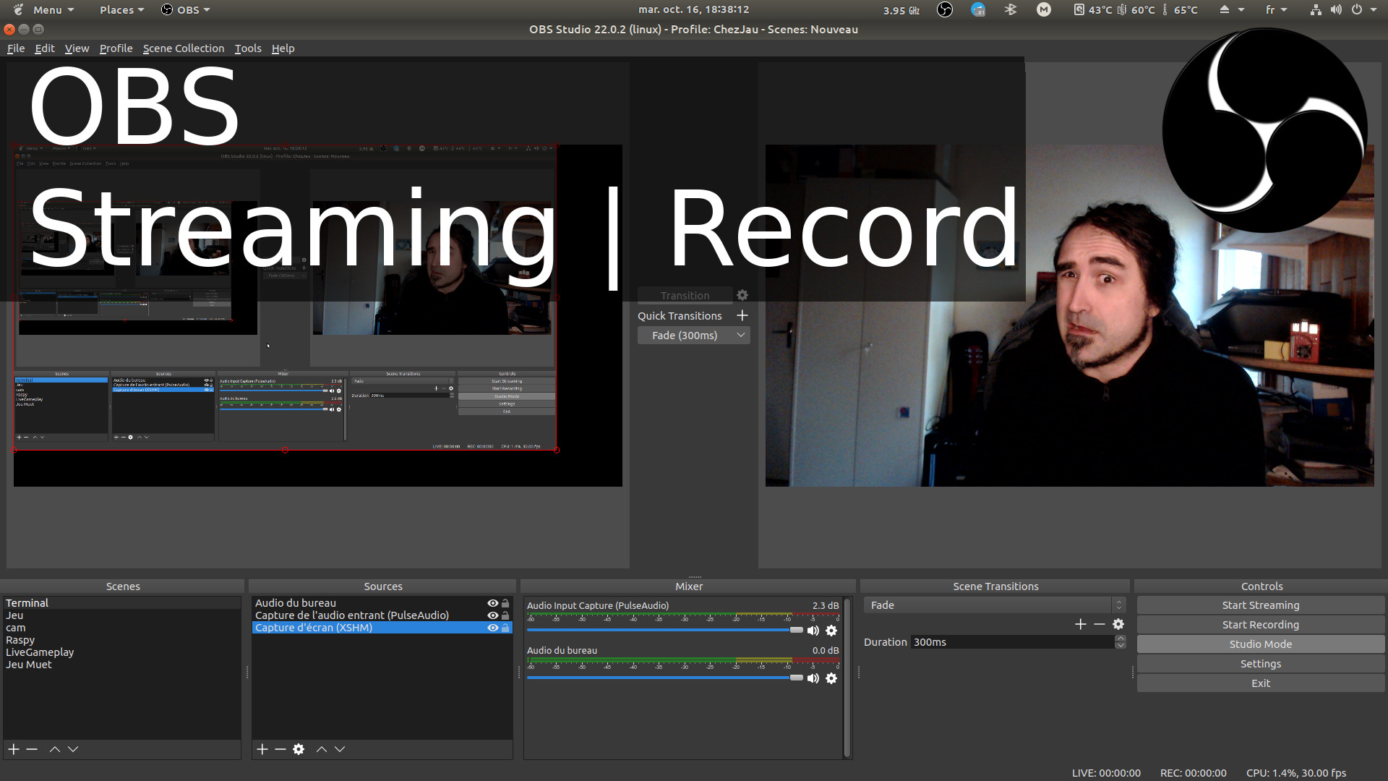Screen dimensions: 1388x781
Task: Open the Edit menu
Action: [x=45, y=48]
